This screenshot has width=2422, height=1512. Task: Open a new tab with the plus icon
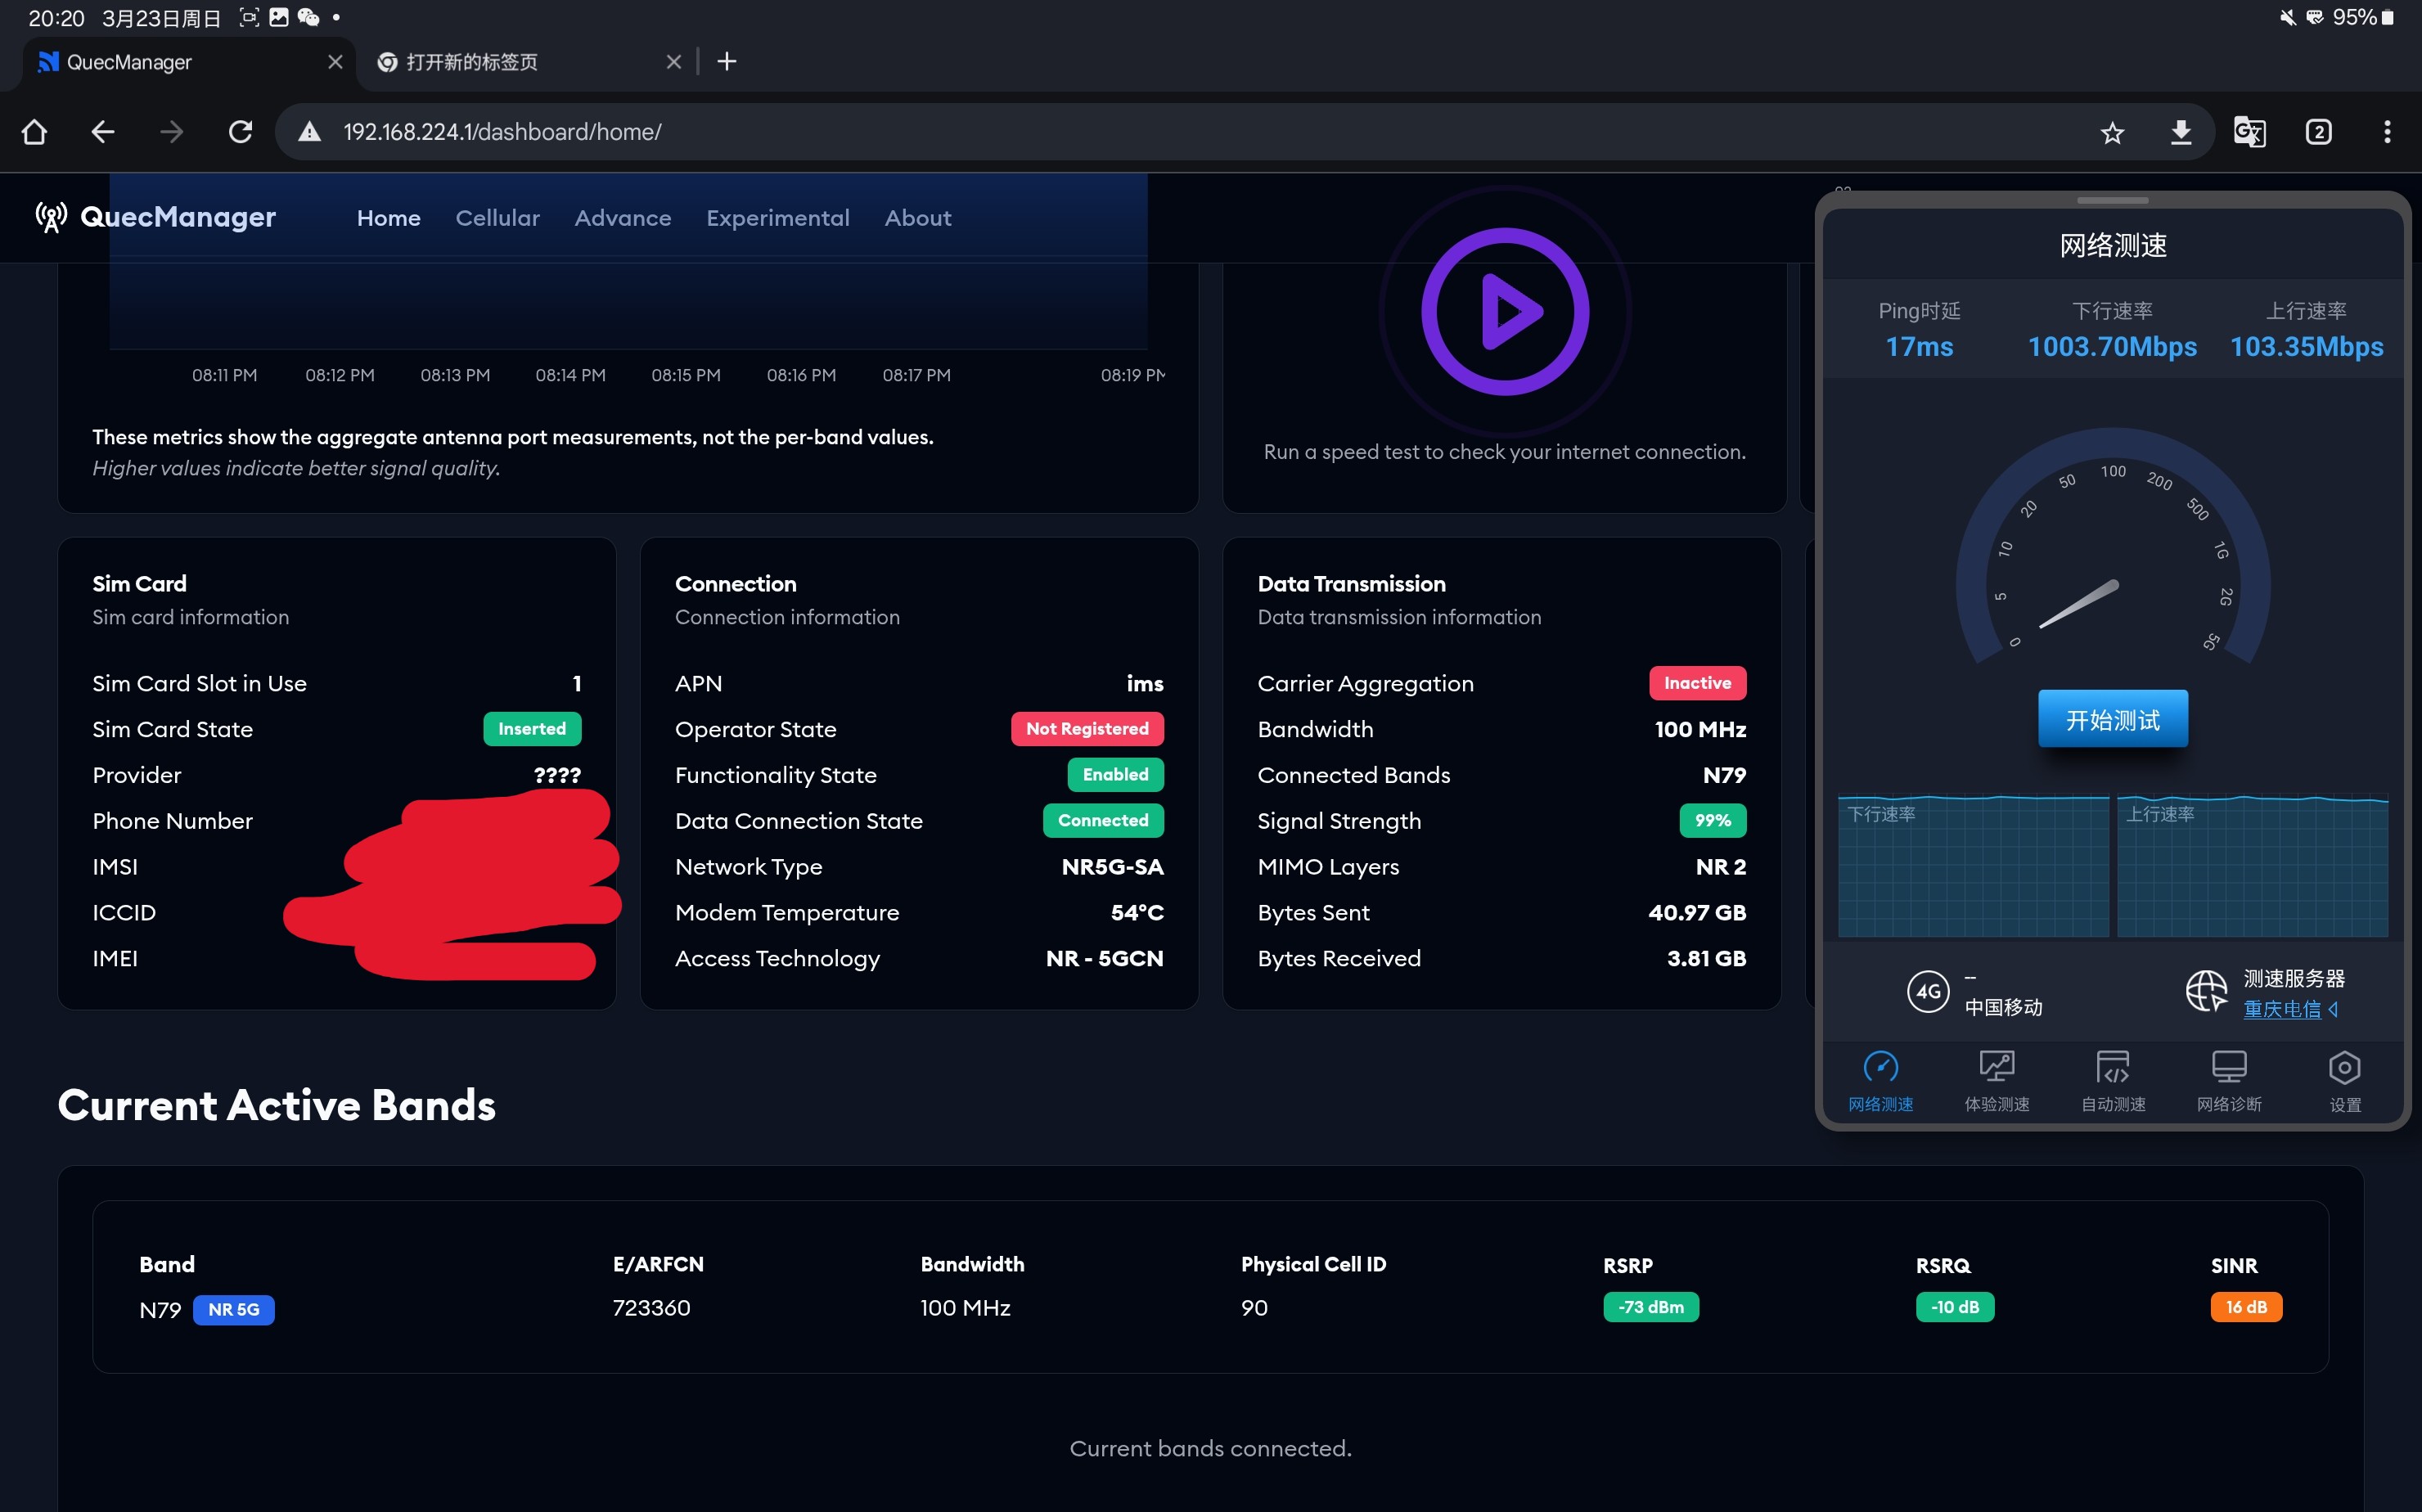point(727,62)
